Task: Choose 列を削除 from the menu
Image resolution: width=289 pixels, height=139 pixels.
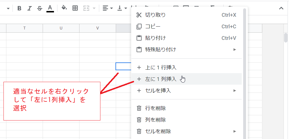Action: click(x=187, y=120)
